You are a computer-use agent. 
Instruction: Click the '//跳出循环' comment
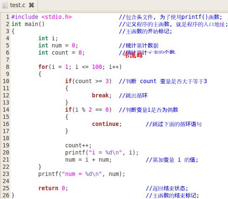133,95
